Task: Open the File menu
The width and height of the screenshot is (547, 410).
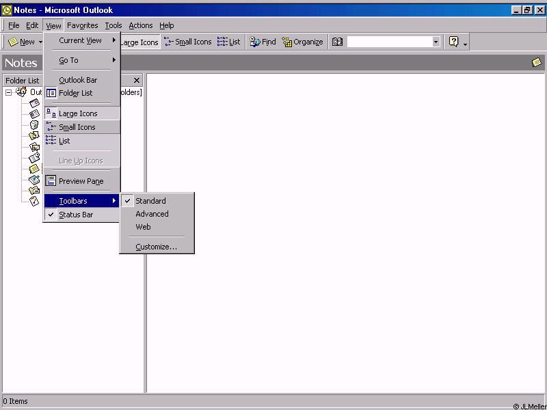Action: [x=14, y=25]
